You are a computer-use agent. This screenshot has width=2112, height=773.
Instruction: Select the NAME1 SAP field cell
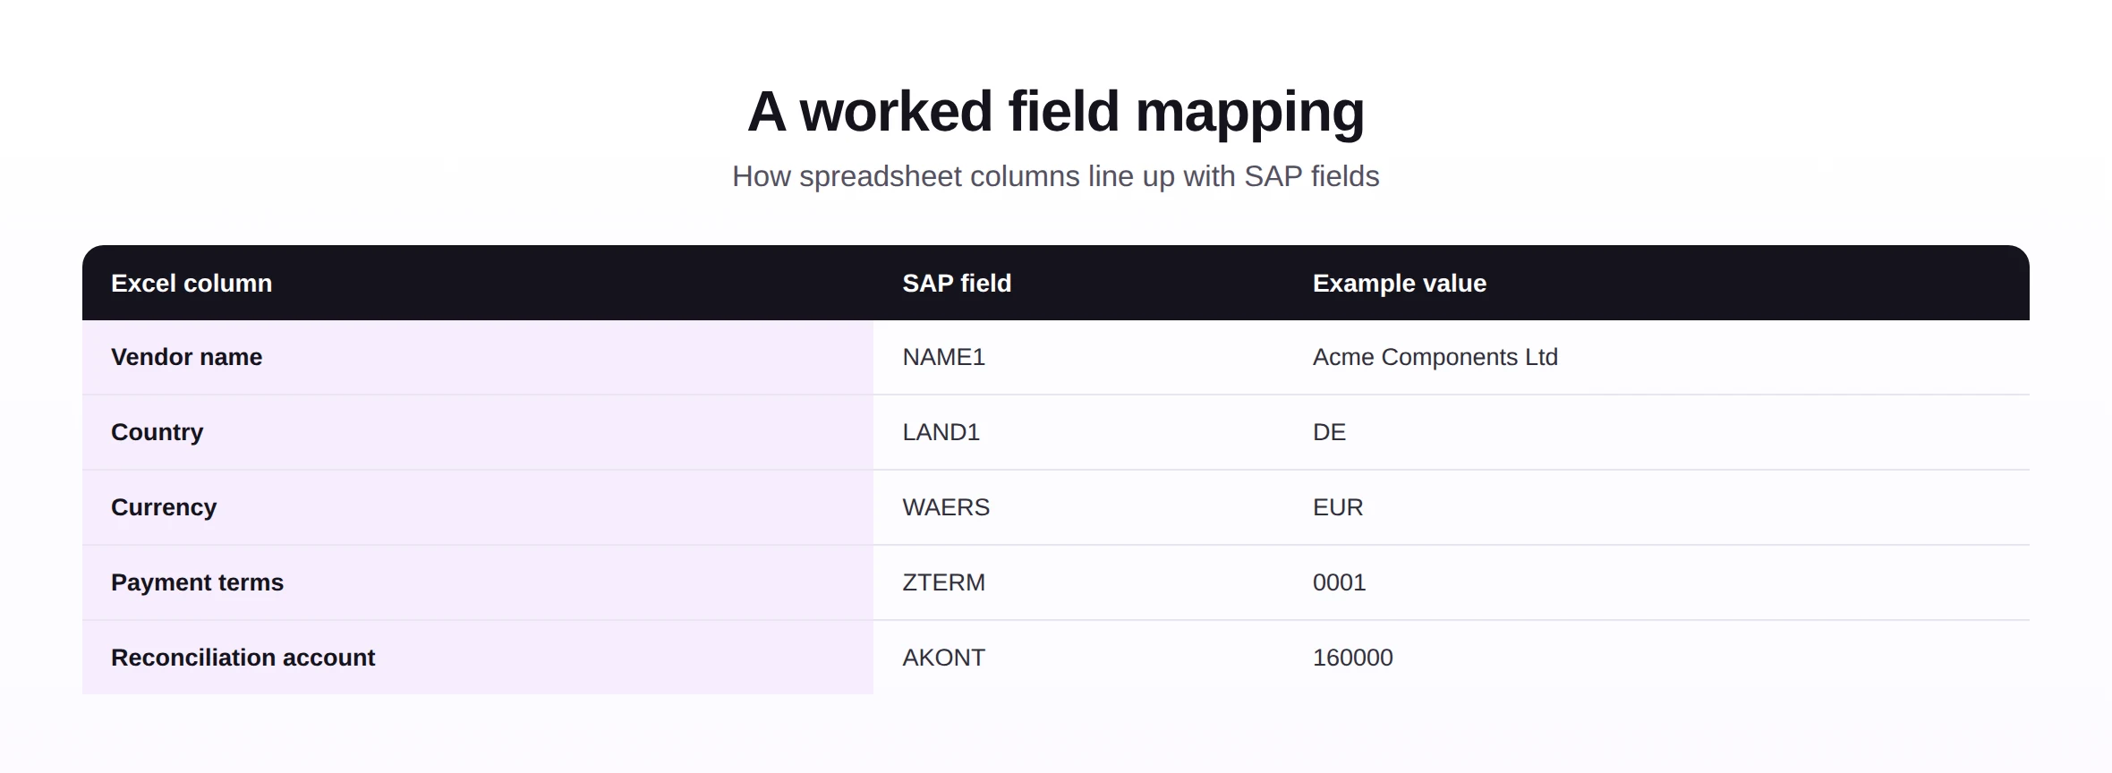[x=1078, y=357]
